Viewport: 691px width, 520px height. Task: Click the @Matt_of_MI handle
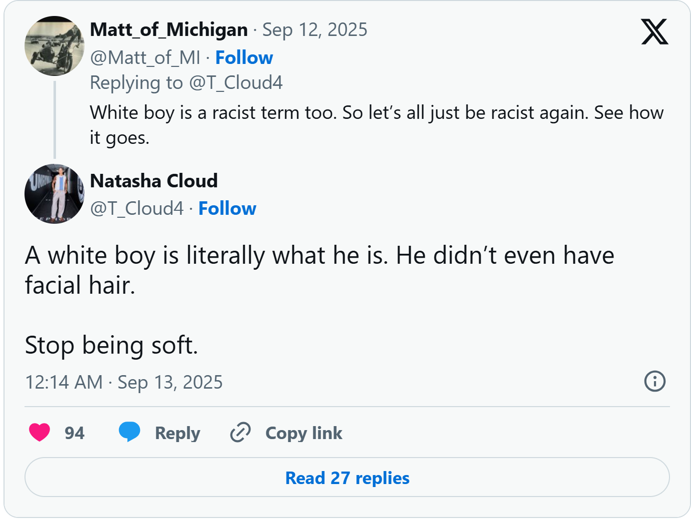coord(145,58)
